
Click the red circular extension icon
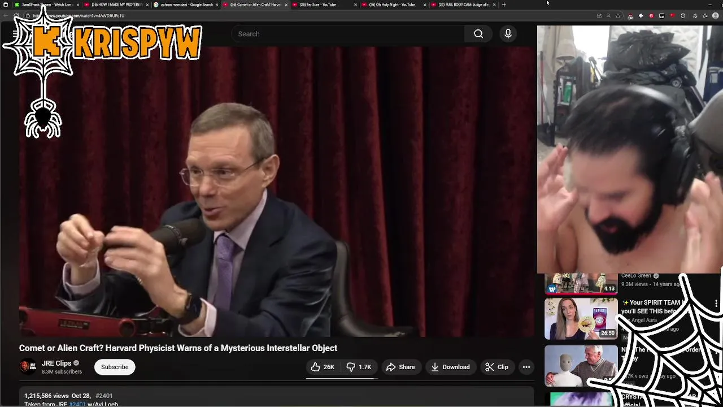pos(651,16)
